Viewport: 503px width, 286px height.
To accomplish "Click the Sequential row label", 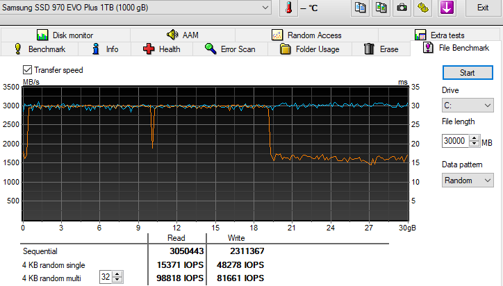I will click(40, 251).
